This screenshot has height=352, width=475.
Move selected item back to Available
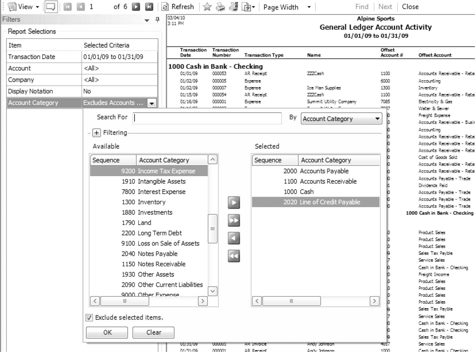tap(234, 238)
